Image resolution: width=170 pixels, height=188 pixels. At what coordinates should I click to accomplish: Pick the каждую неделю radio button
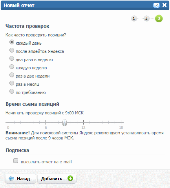point(12,67)
